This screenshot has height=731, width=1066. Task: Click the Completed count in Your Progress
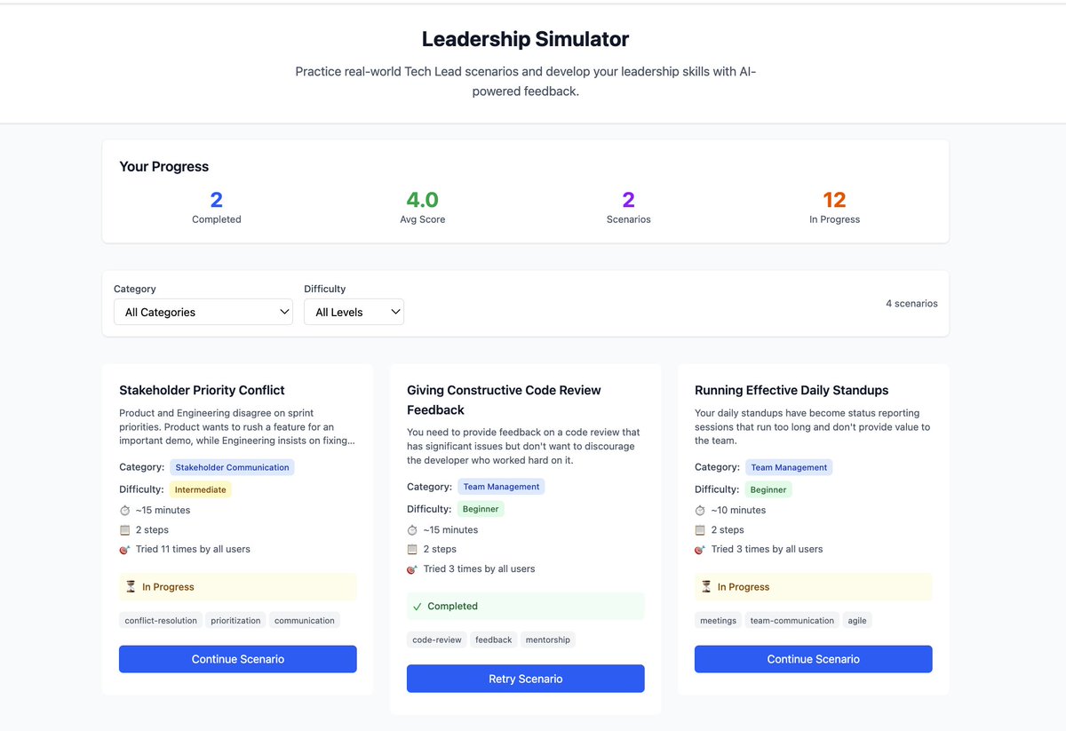pos(217,200)
